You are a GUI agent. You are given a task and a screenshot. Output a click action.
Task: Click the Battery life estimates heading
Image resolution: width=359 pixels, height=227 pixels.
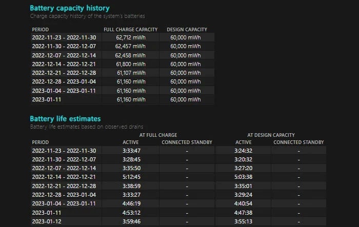[x=65, y=118]
